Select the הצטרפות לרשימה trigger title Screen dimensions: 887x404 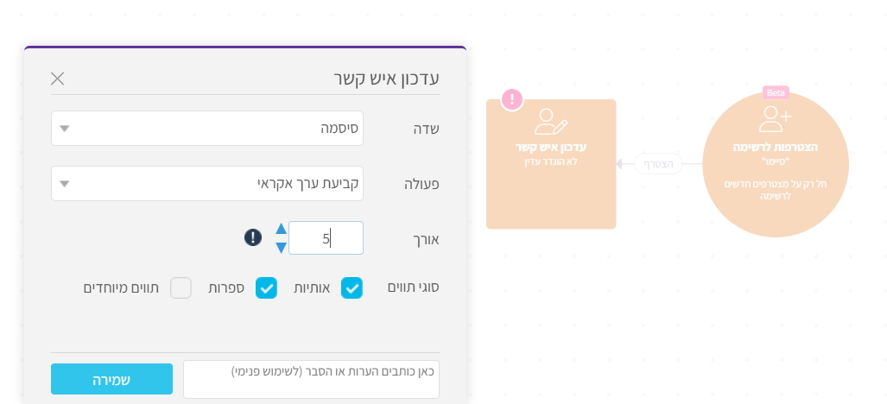(x=776, y=148)
